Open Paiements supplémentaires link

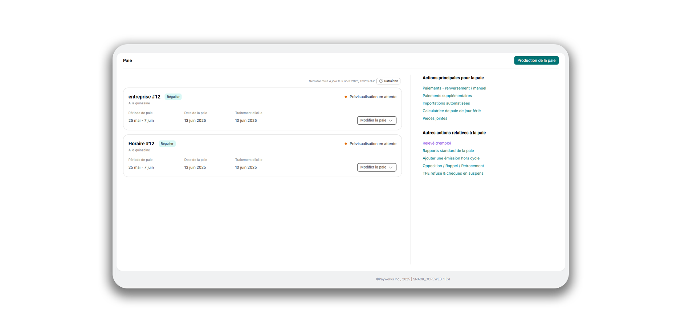[x=447, y=96]
